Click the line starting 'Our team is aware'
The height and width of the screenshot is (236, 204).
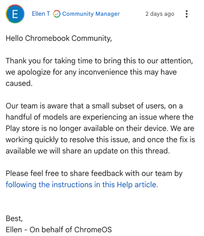click(94, 106)
